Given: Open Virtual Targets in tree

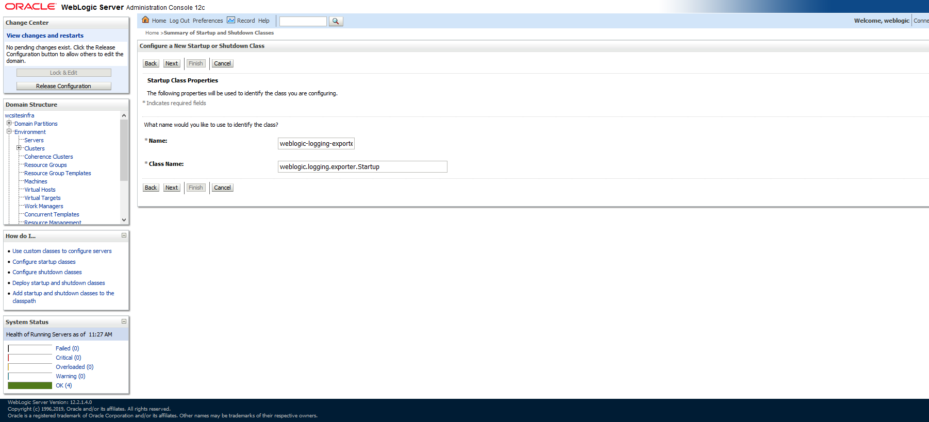Looking at the screenshot, I should 42,198.
